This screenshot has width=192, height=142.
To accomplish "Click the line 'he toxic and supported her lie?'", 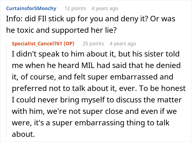I will pos(61,30).
